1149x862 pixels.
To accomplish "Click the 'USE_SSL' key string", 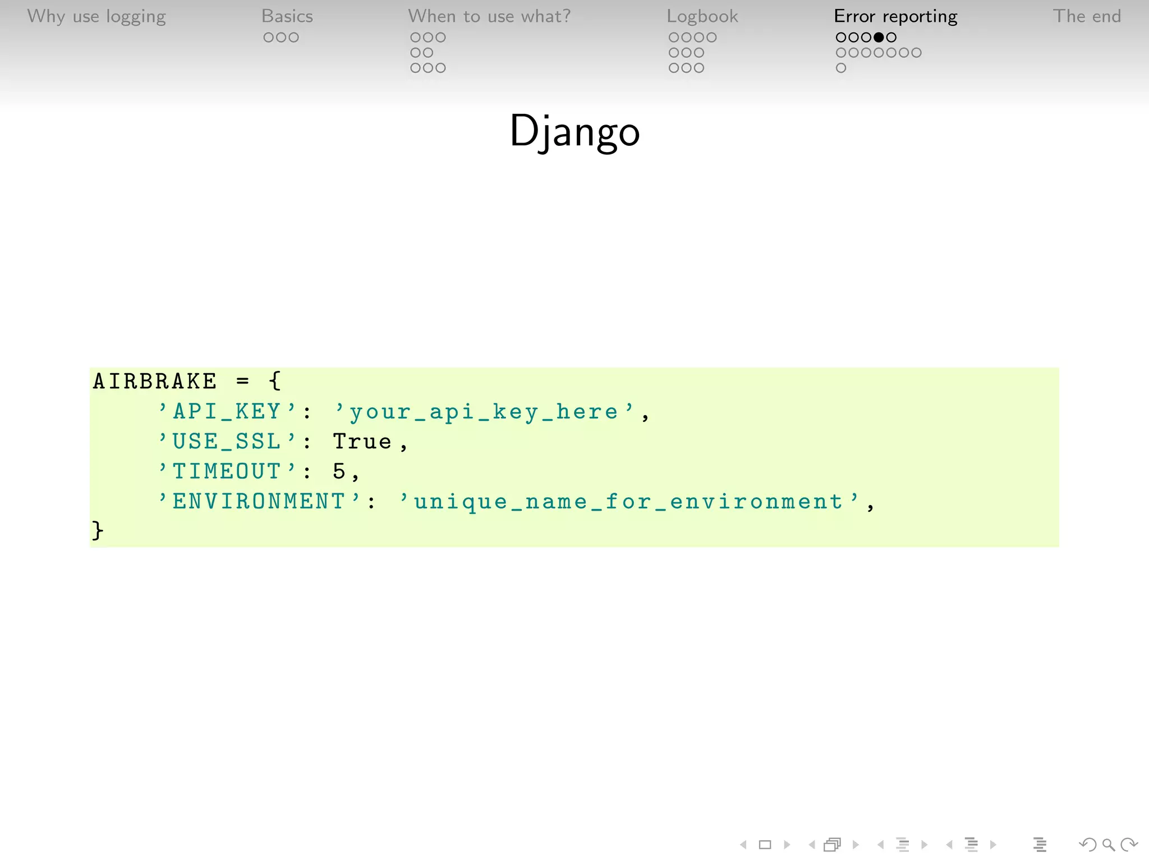I will [x=227, y=442].
